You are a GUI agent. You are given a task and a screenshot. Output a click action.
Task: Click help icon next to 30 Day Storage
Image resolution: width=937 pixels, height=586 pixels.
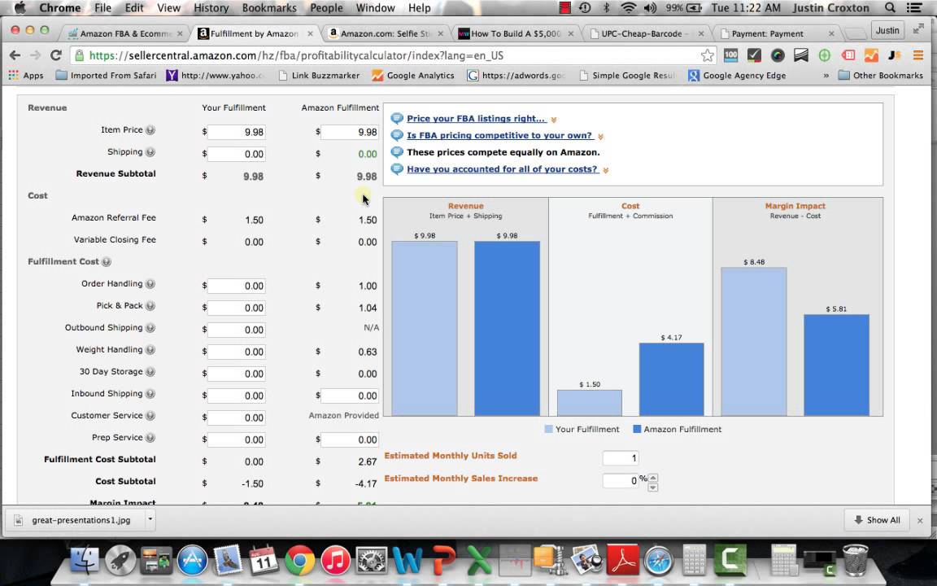[x=150, y=372]
